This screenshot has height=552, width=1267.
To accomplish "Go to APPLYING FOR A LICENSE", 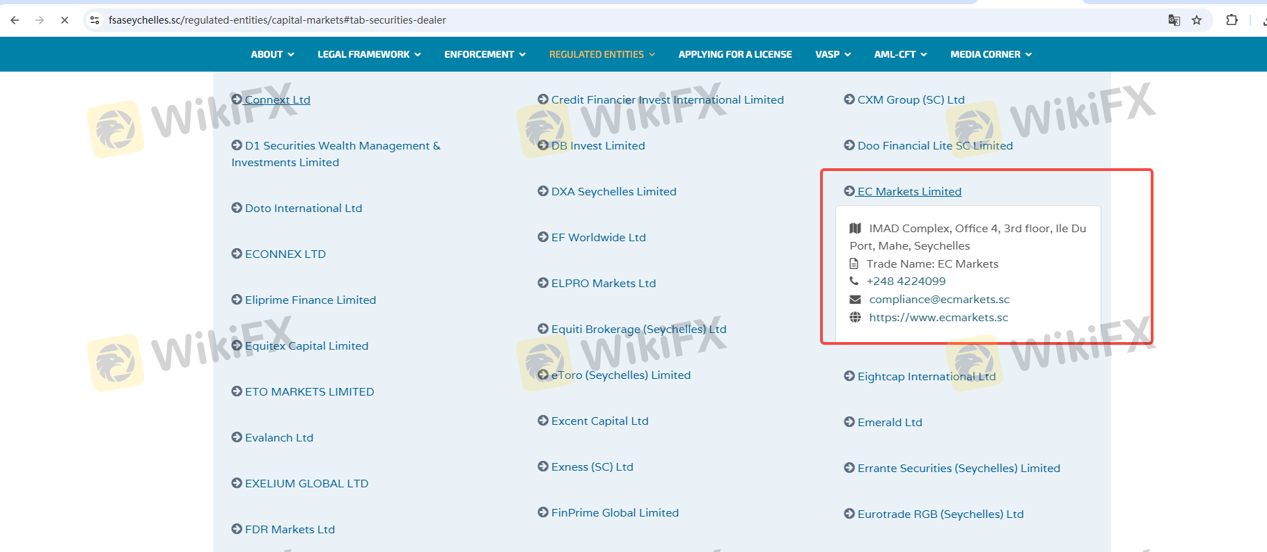I will point(735,54).
